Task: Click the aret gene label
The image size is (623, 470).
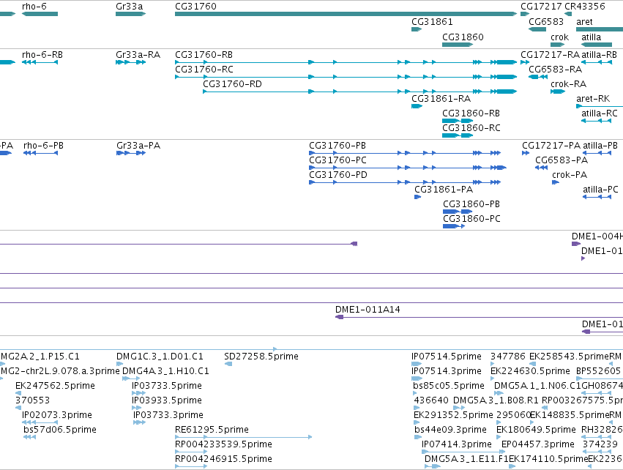Action: click(584, 22)
